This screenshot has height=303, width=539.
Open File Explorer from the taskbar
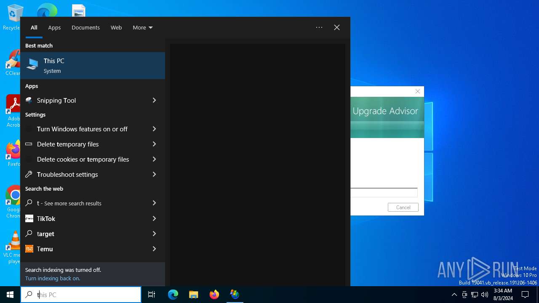click(x=194, y=295)
